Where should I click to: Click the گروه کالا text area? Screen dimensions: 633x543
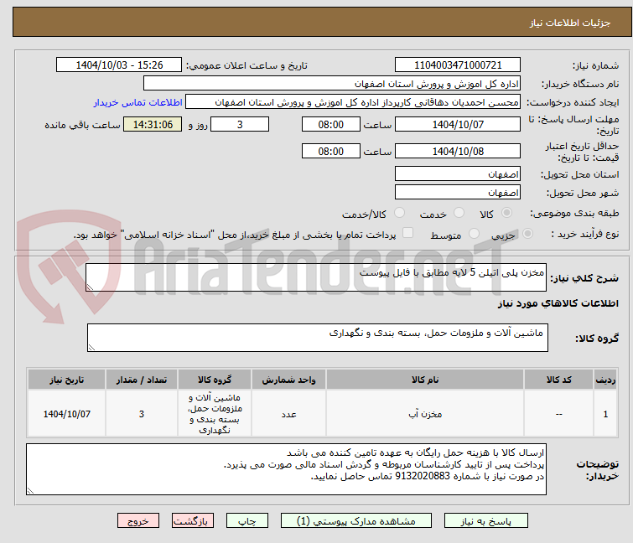[x=317, y=338]
